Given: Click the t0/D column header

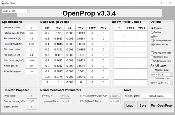Looking at the screenshot, I should tap(81, 27).
